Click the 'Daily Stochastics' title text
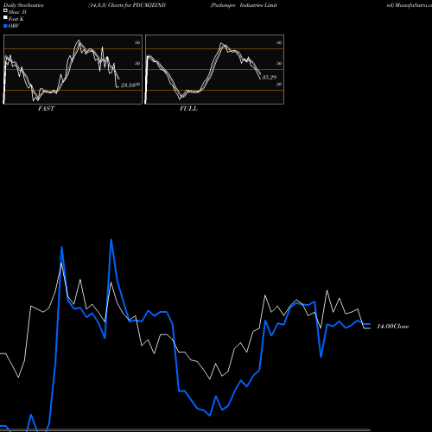This screenshot has height=432, width=432. [x=23, y=5]
